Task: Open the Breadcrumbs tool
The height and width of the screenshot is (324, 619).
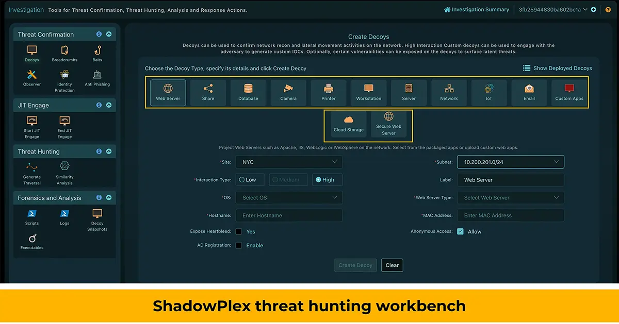Action: [x=64, y=53]
